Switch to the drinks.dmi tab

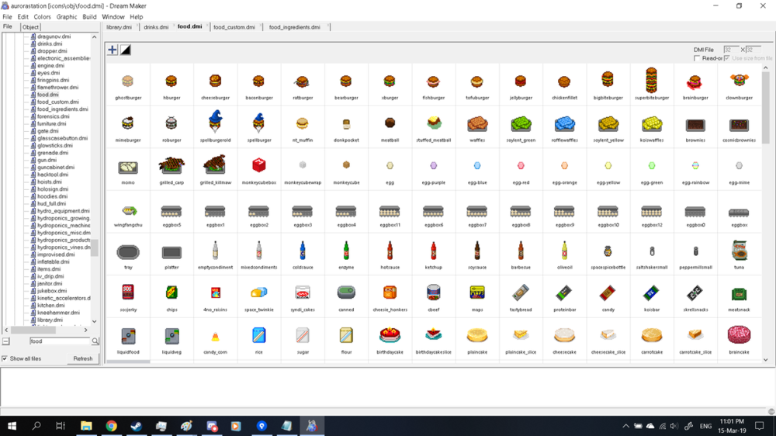(x=157, y=27)
